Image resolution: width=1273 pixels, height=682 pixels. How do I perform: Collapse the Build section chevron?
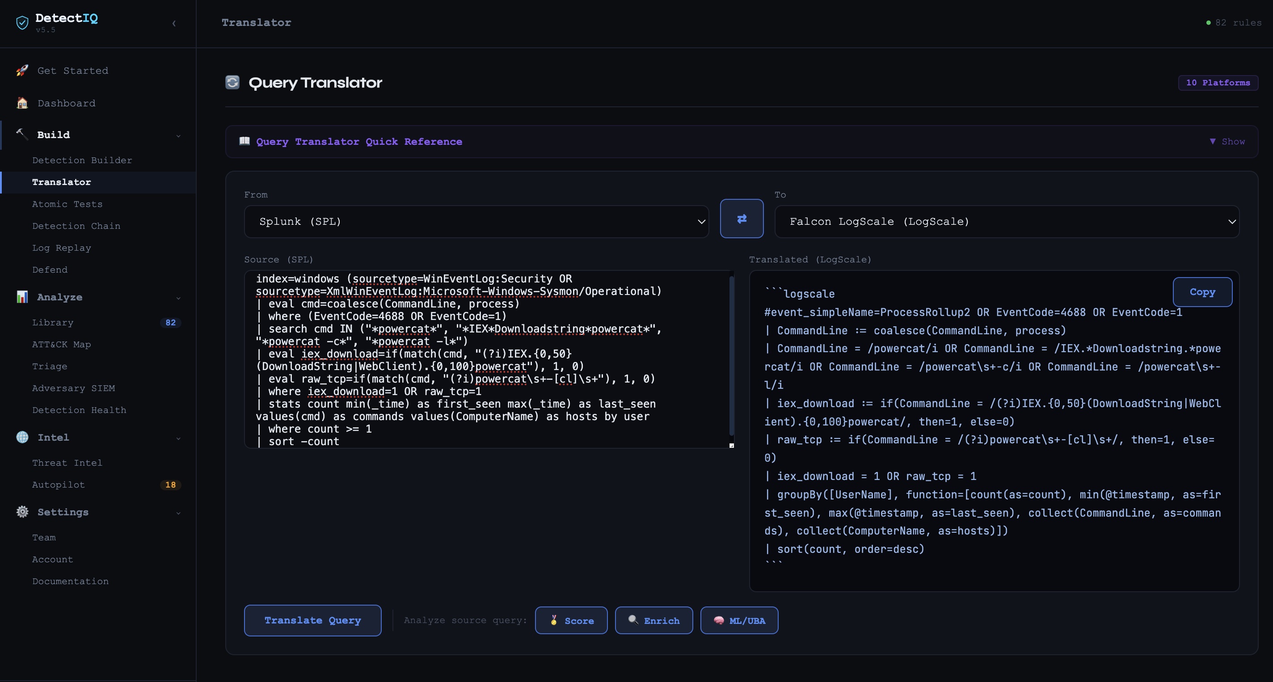click(178, 135)
